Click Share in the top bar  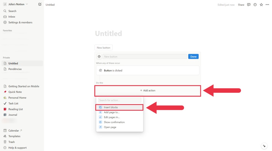241,5
